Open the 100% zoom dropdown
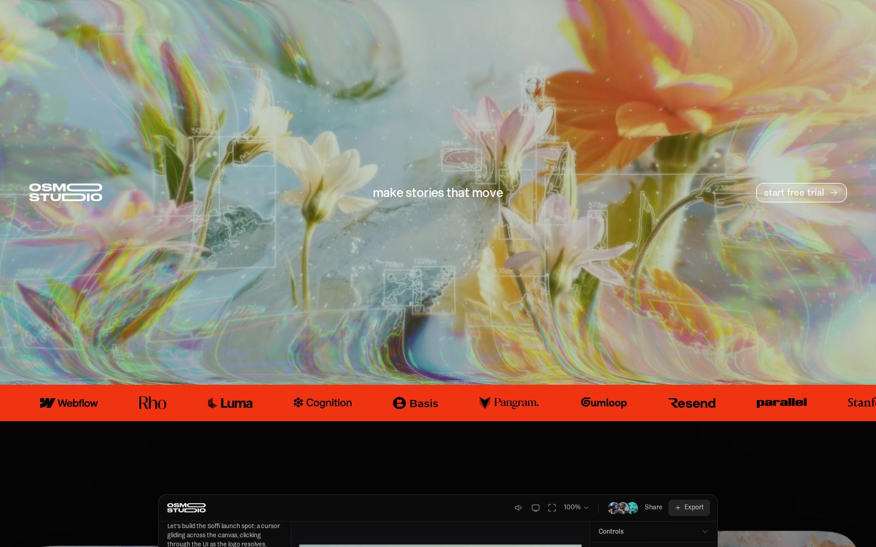Image resolution: width=876 pixels, height=547 pixels. point(575,507)
